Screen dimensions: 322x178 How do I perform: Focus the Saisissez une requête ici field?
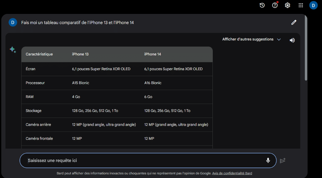point(148,160)
